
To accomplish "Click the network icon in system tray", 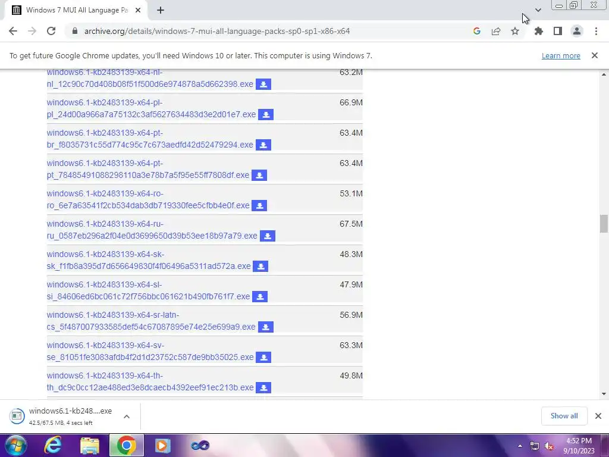I will point(535,446).
